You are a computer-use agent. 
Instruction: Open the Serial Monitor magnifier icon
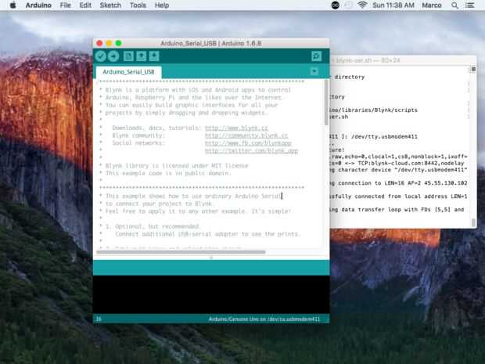317,56
